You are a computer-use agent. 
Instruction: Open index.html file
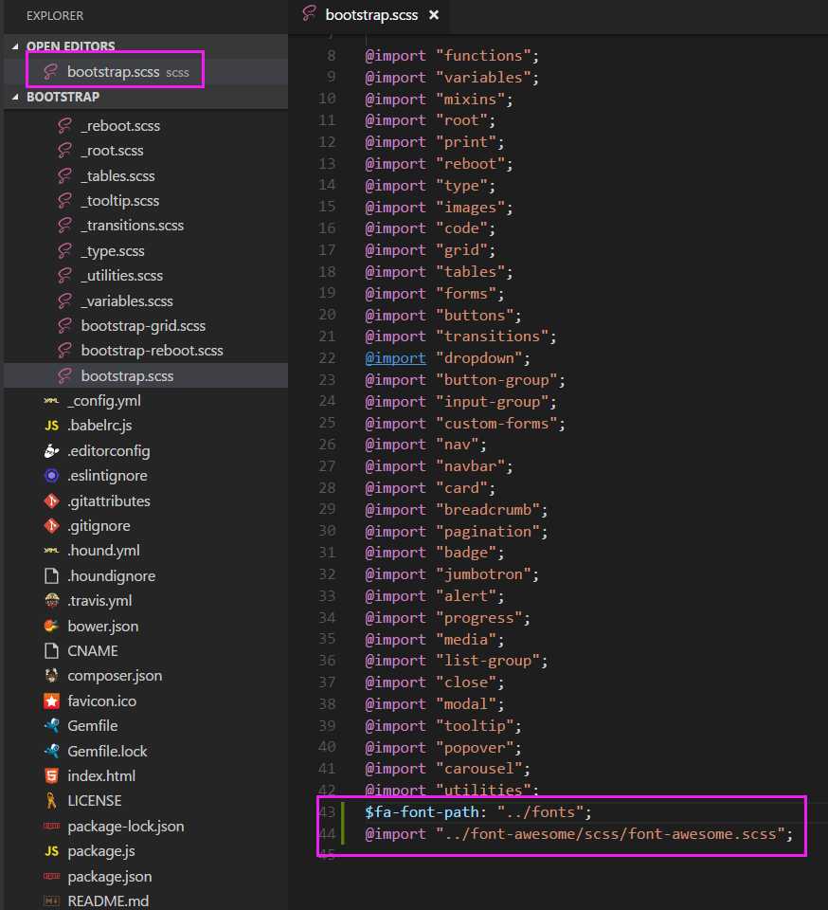[101, 776]
